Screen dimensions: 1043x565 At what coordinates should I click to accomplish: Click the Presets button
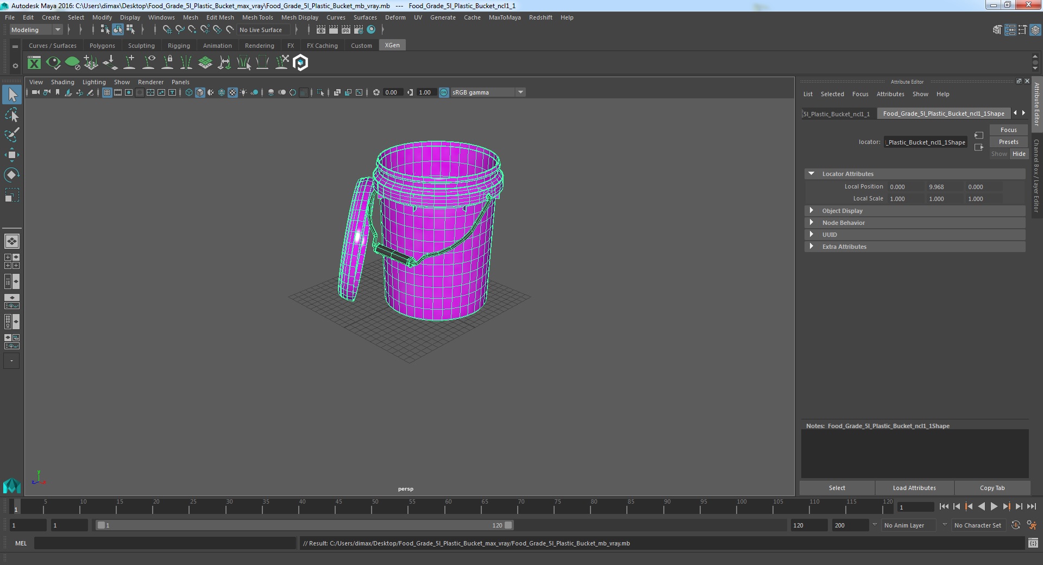[1009, 142]
